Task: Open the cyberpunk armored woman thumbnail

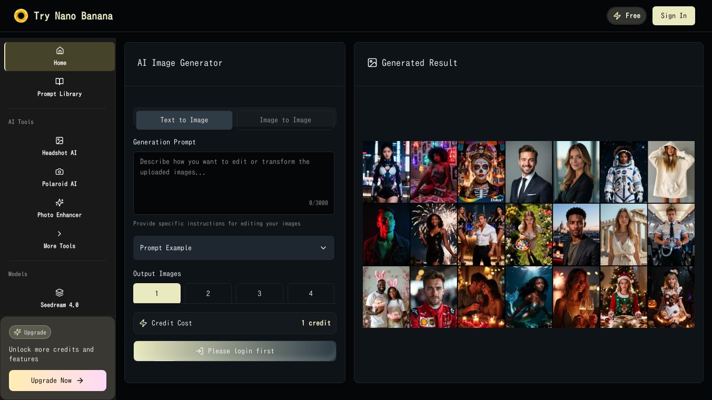Action: coord(386,172)
